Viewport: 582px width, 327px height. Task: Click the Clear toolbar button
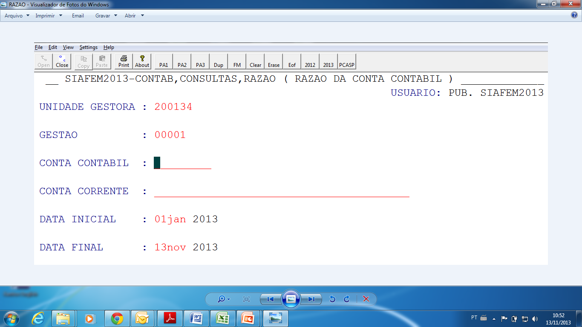(255, 61)
